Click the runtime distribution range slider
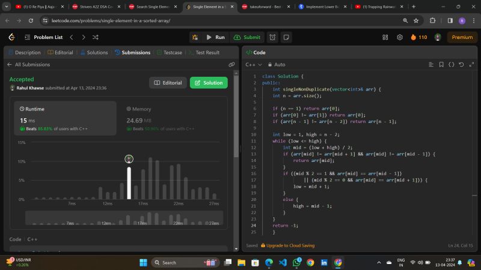481x270 pixels. click(124, 218)
